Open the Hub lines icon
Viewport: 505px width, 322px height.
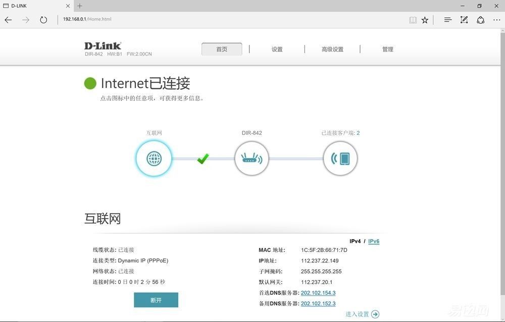click(447, 20)
